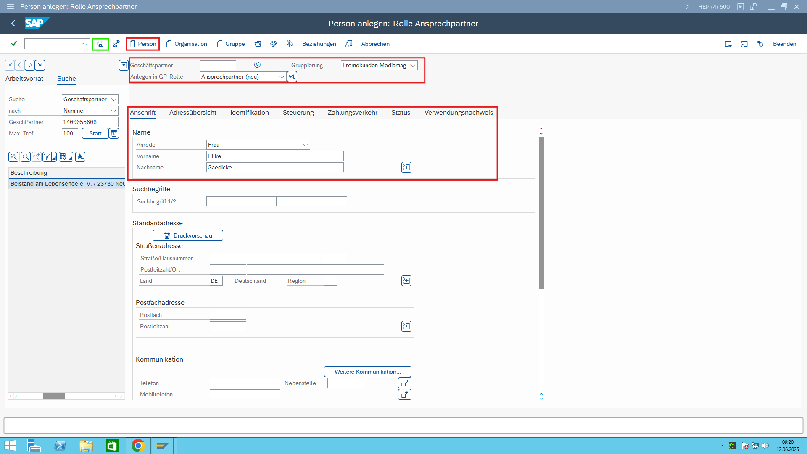This screenshot has height=454, width=807.
Task: Open the Steuerung tab
Action: pyautogui.click(x=298, y=113)
